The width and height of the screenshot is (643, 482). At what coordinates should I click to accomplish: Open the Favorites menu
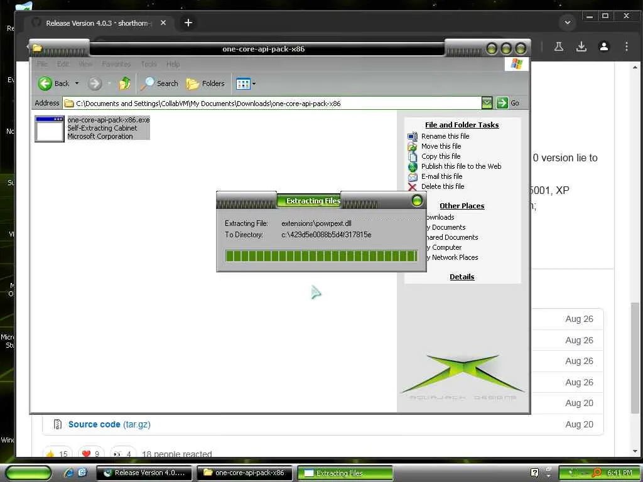point(116,64)
